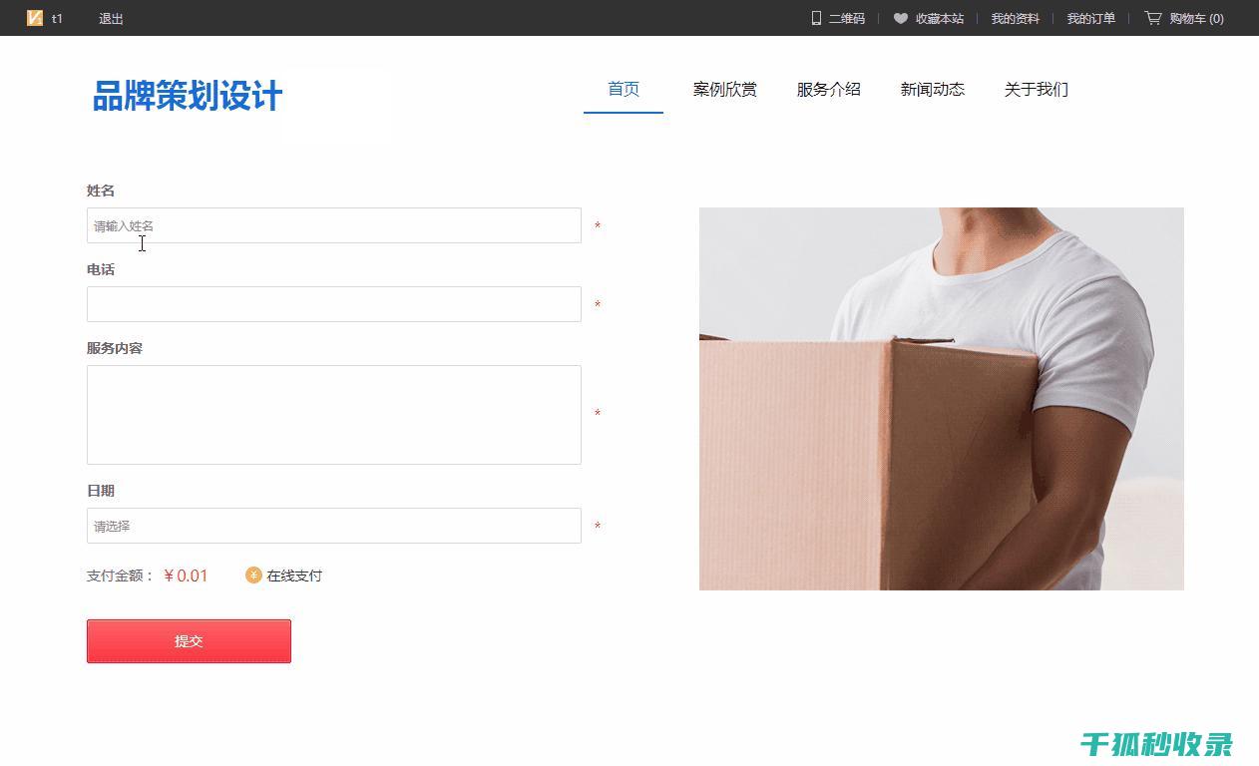The width and height of the screenshot is (1259, 766).
Task: Open the 我的订单 link
Action: click(x=1091, y=18)
